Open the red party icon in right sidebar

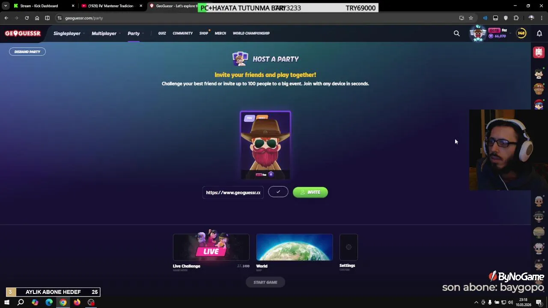point(539,52)
